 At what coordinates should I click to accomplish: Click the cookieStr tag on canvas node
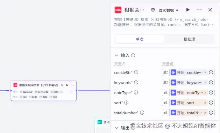point(26,92)
